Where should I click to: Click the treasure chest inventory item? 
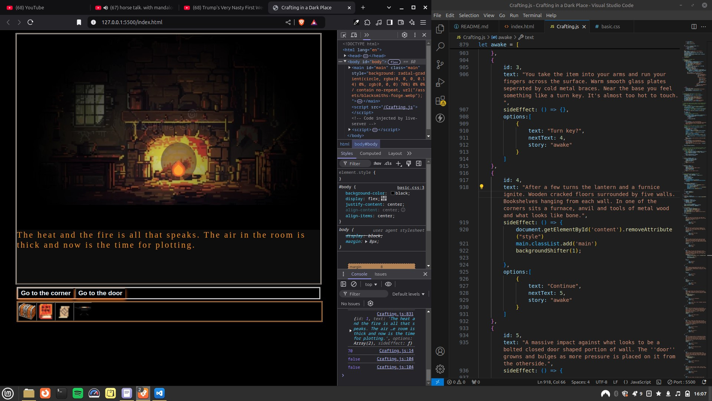[27, 312]
